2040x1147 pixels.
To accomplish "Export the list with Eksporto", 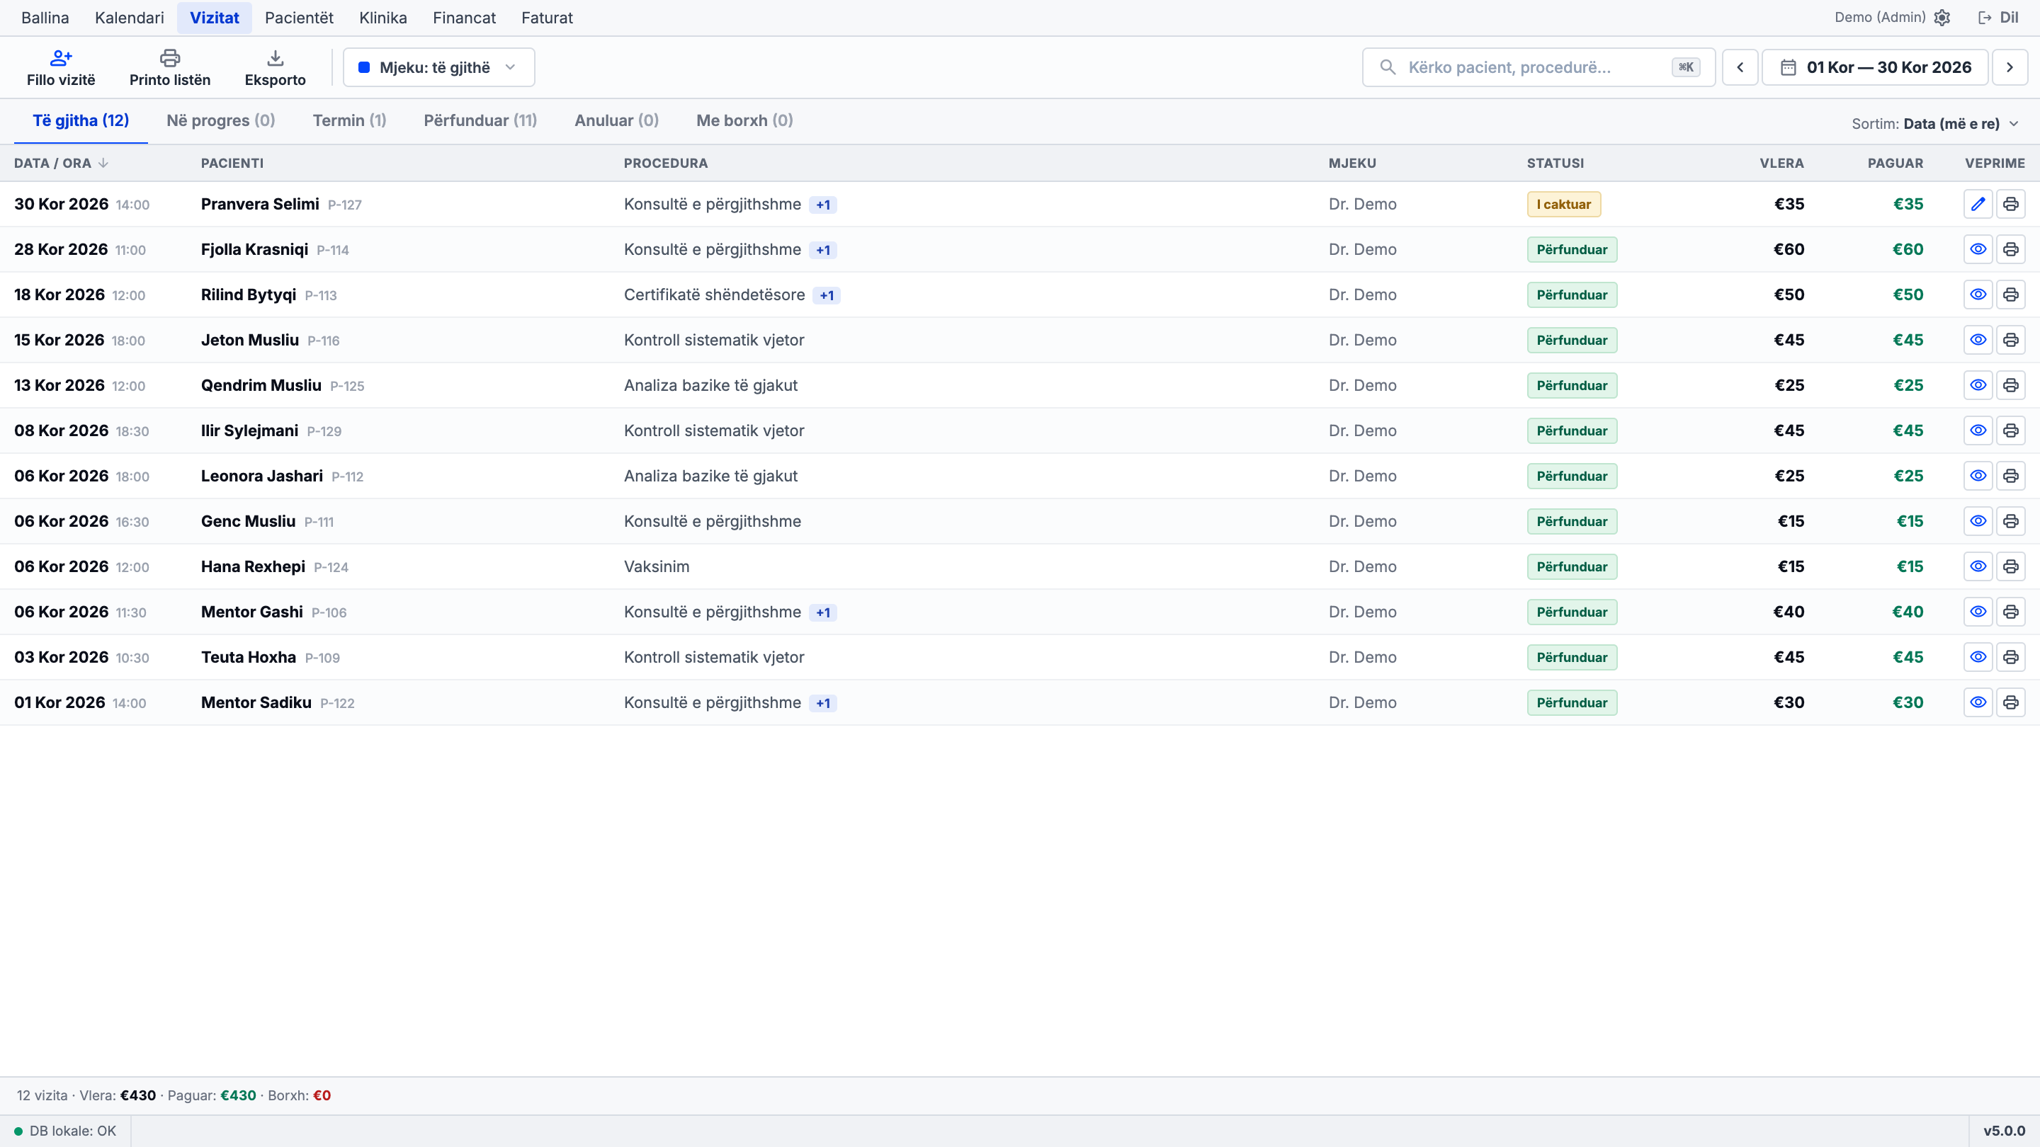I will point(275,68).
